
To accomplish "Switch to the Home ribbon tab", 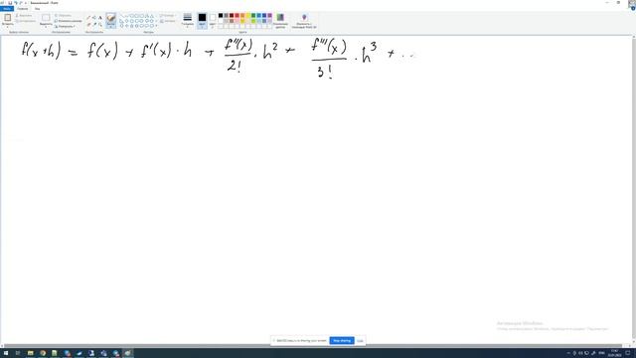I will tap(23, 9).
